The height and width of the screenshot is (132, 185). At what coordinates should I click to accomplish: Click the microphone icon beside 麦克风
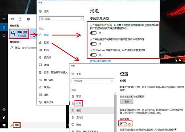coord(40,57)
